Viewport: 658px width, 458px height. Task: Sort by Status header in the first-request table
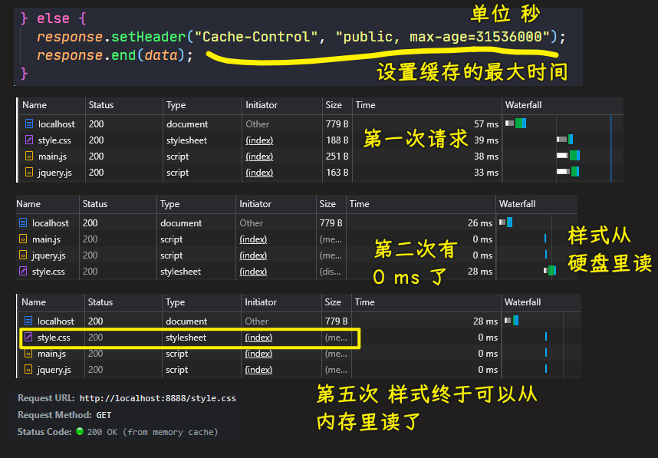pos(101,105)
